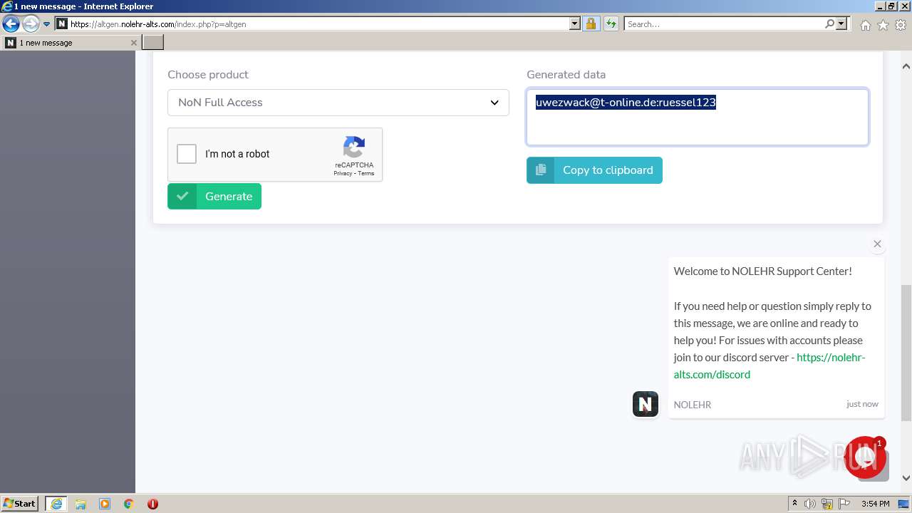Viewport: 912px width, 513px height.
Task: Launch Chrome from the taskbar
Action: pyautogui.click(x=128, y=504)
